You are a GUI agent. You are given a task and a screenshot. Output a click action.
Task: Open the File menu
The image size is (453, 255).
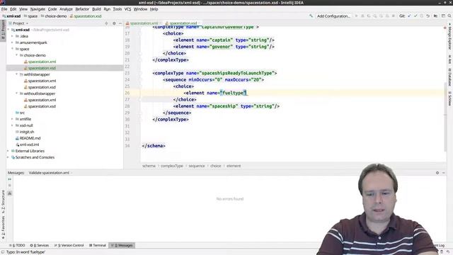(x=4, y=9)
